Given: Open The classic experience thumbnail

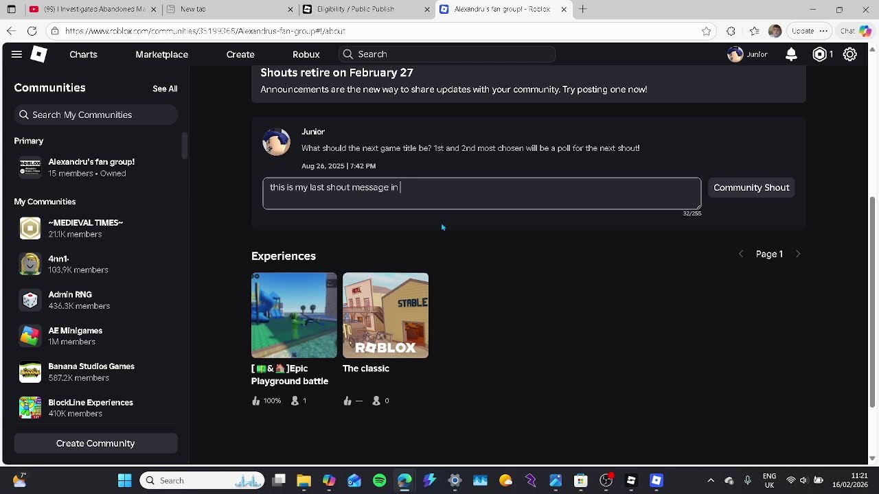Looking at the screenshot, I should (x=385, y=315).
